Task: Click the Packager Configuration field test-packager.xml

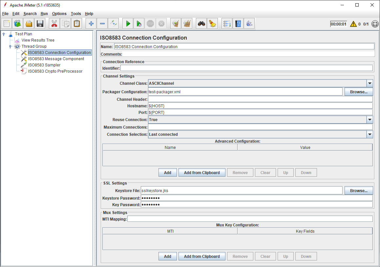Action: [x=245, y=92]
